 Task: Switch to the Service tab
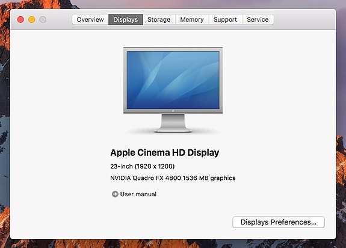click(258, 20)
